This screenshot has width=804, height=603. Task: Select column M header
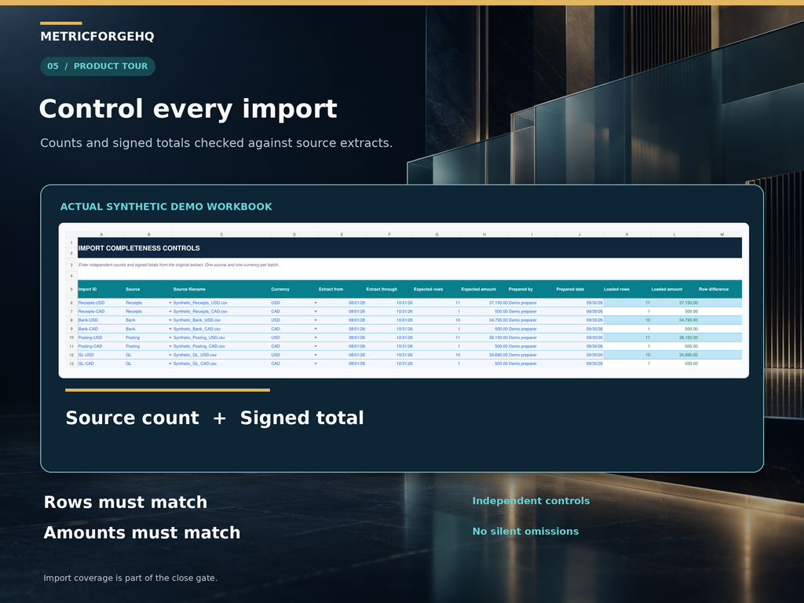(722, 234)
